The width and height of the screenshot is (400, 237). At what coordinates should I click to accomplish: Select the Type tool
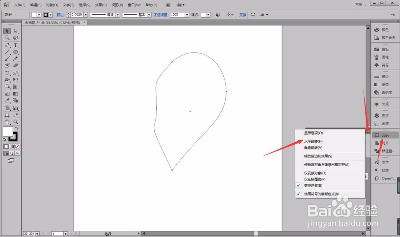coord(16,45)
